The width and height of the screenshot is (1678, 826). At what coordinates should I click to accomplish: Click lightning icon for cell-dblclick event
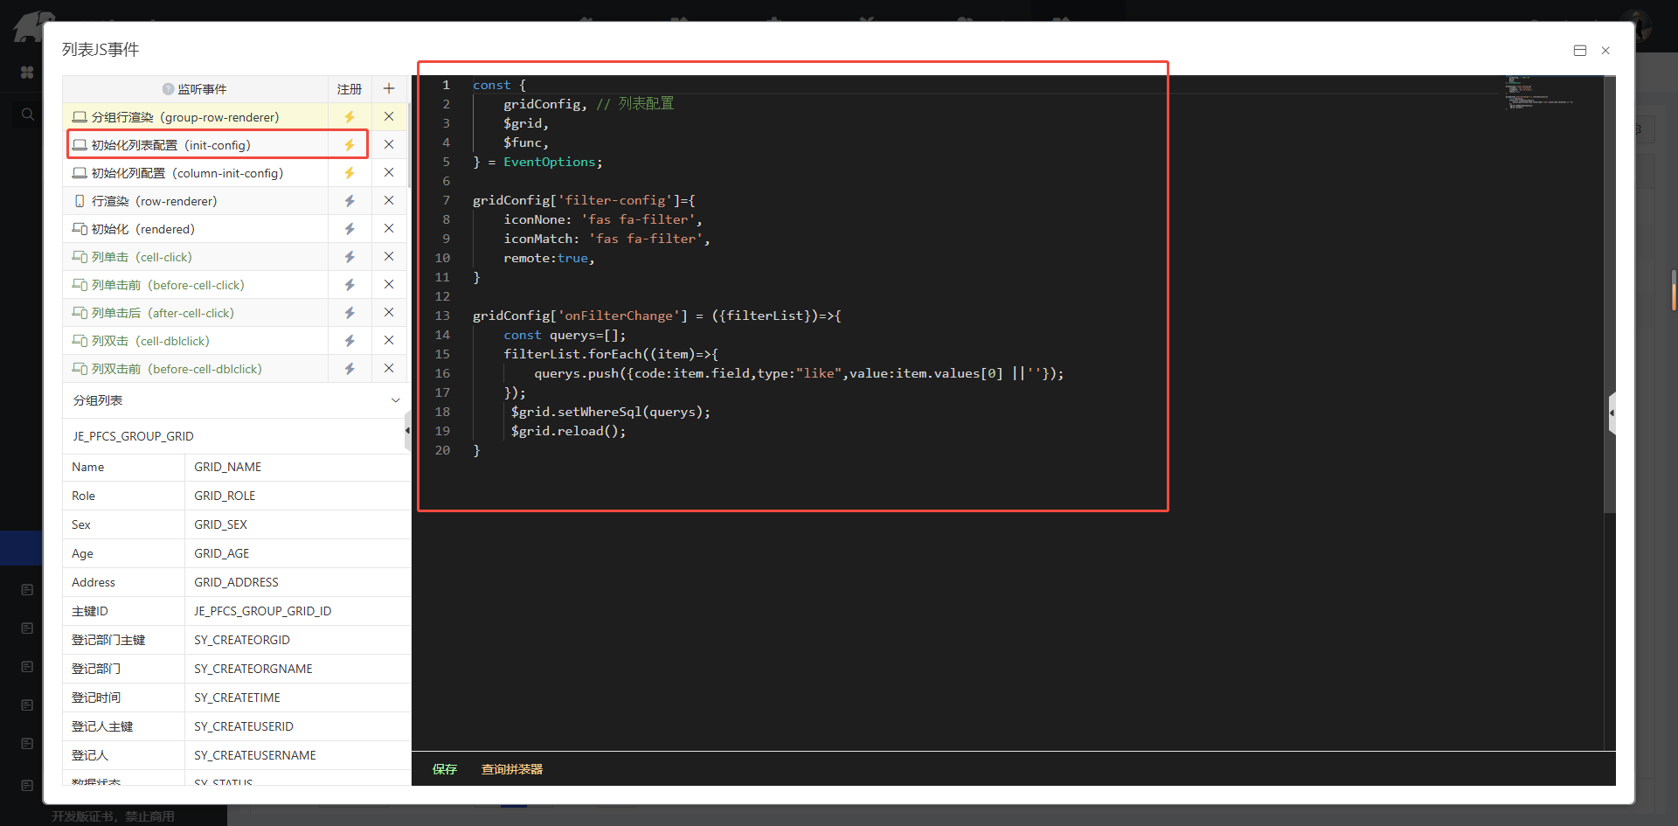coord(350,341)
